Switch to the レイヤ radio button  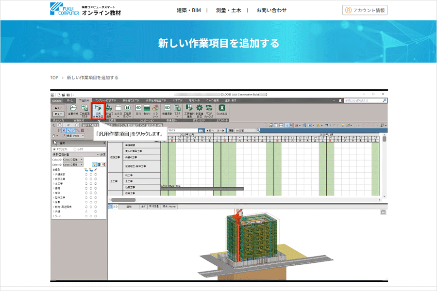[74, 149]
